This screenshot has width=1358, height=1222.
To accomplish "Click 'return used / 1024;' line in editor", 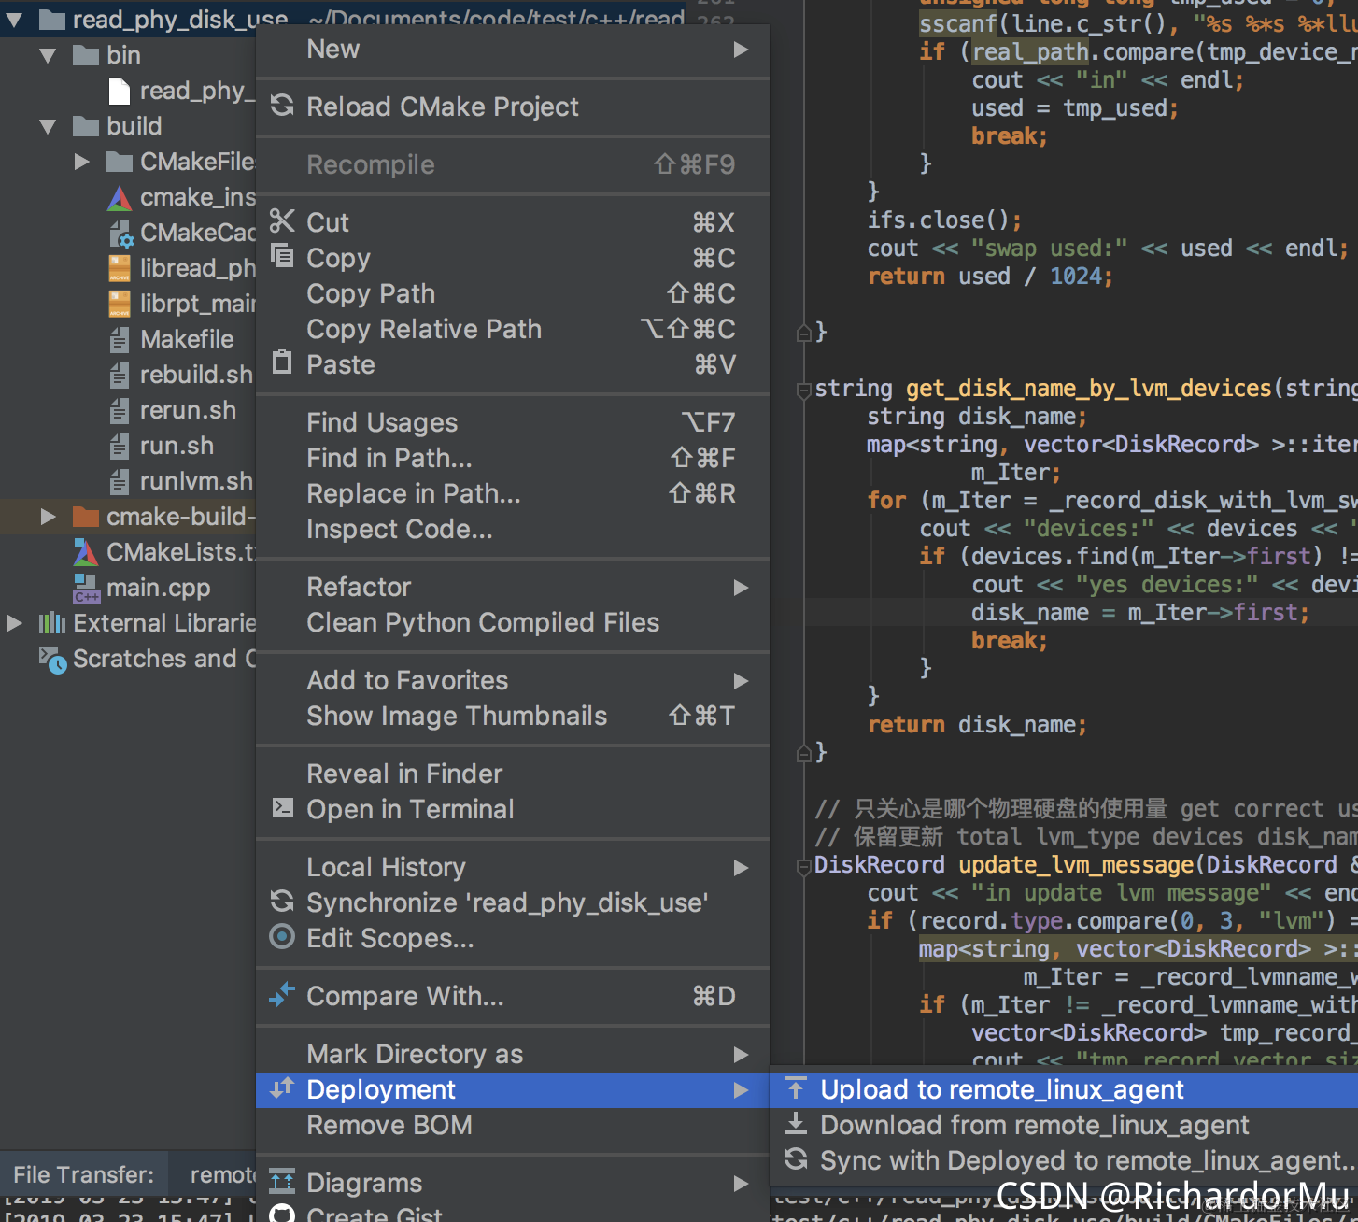I will tap(990, 277).
